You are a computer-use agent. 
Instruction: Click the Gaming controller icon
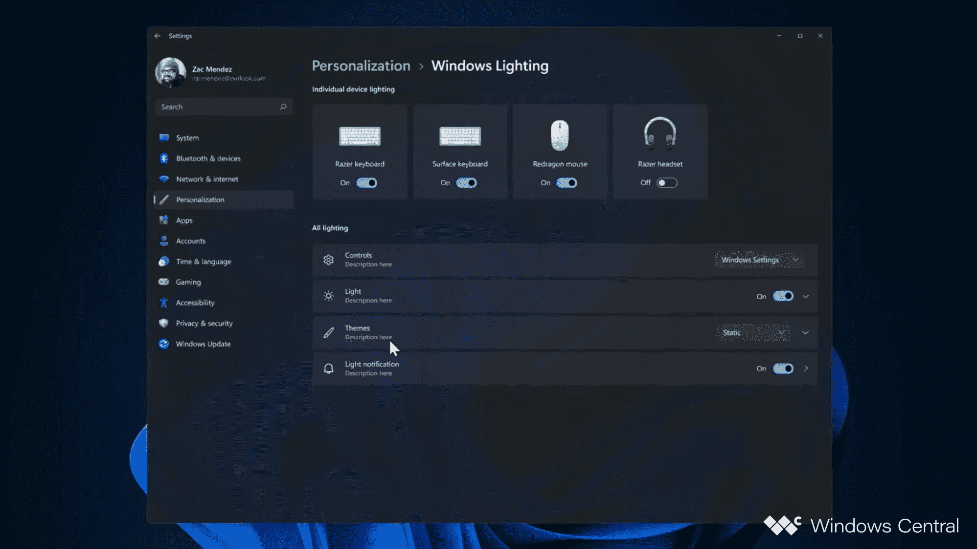click(x=164, y=282)
